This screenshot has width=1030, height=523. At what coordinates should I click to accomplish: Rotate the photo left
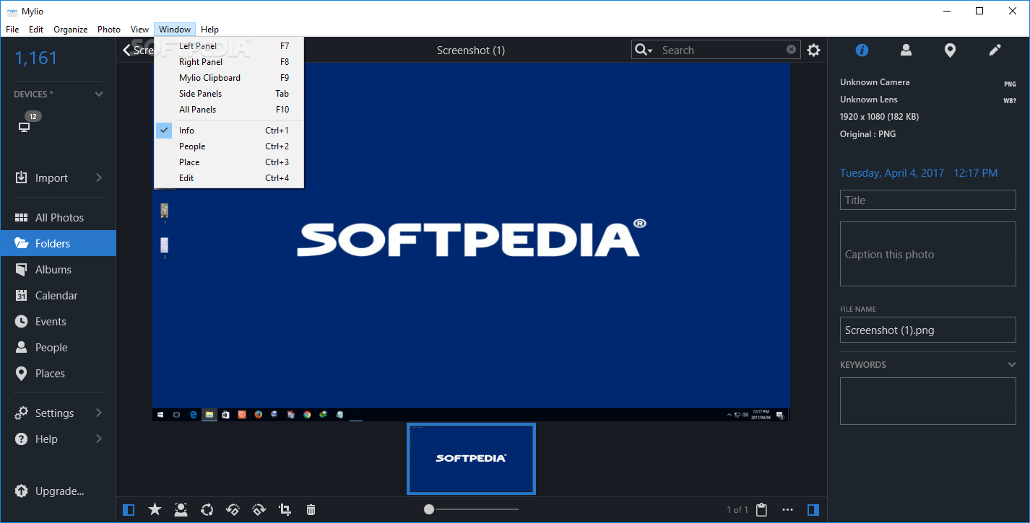233,510
